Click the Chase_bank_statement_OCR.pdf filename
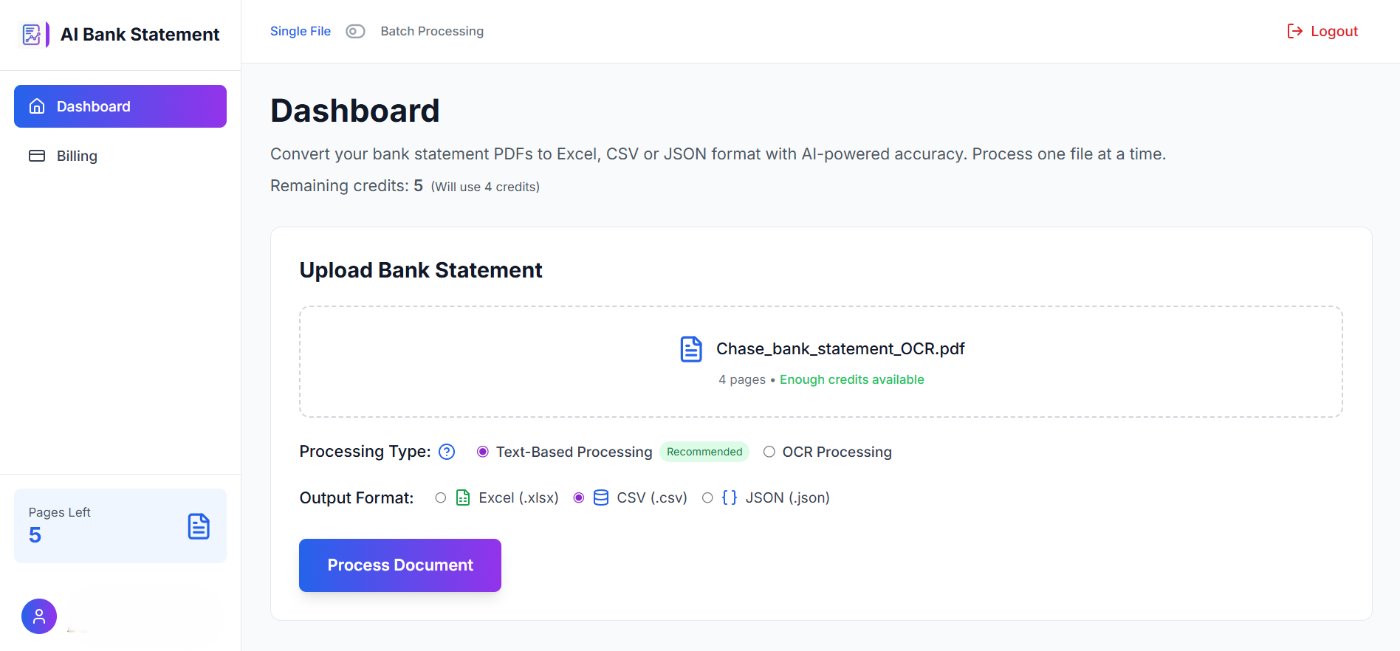This screenshot has height=651, width=1400. (x=840, y=348)
